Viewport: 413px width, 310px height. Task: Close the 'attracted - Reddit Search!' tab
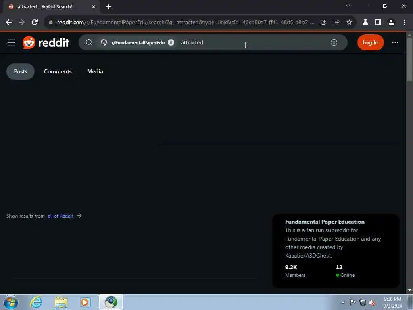[x=94, y=7]
